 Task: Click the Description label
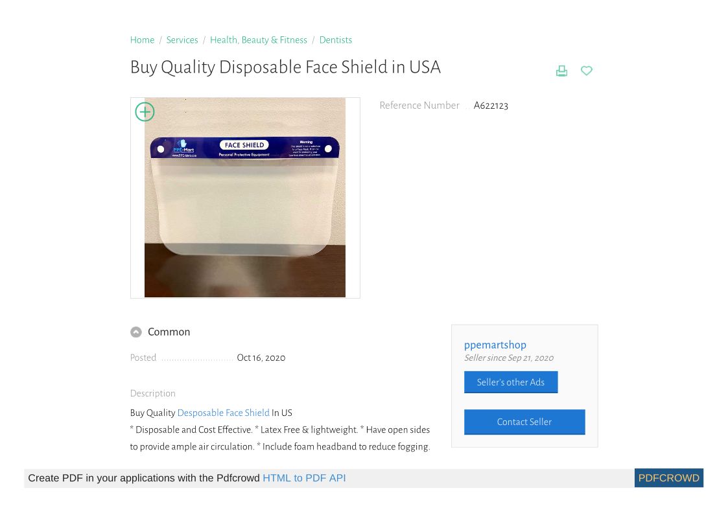153,393
